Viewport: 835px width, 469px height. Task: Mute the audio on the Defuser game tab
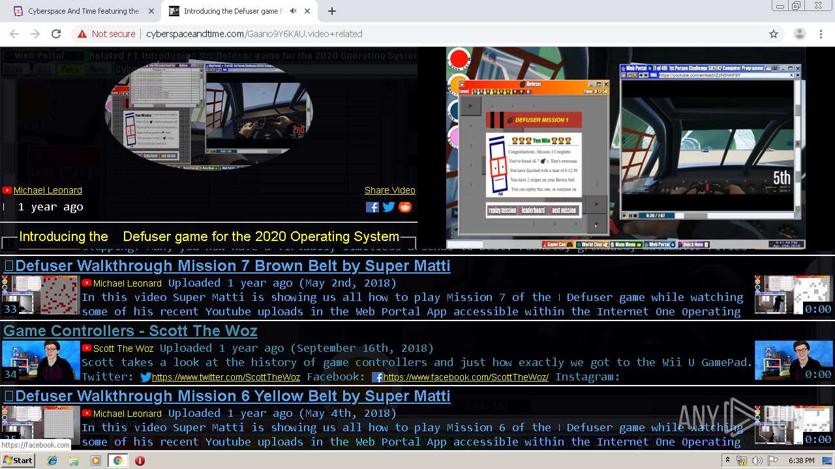(293, 11)
